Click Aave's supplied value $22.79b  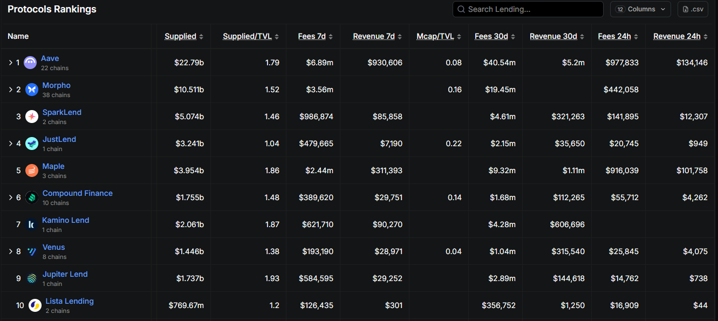point(189,63)
